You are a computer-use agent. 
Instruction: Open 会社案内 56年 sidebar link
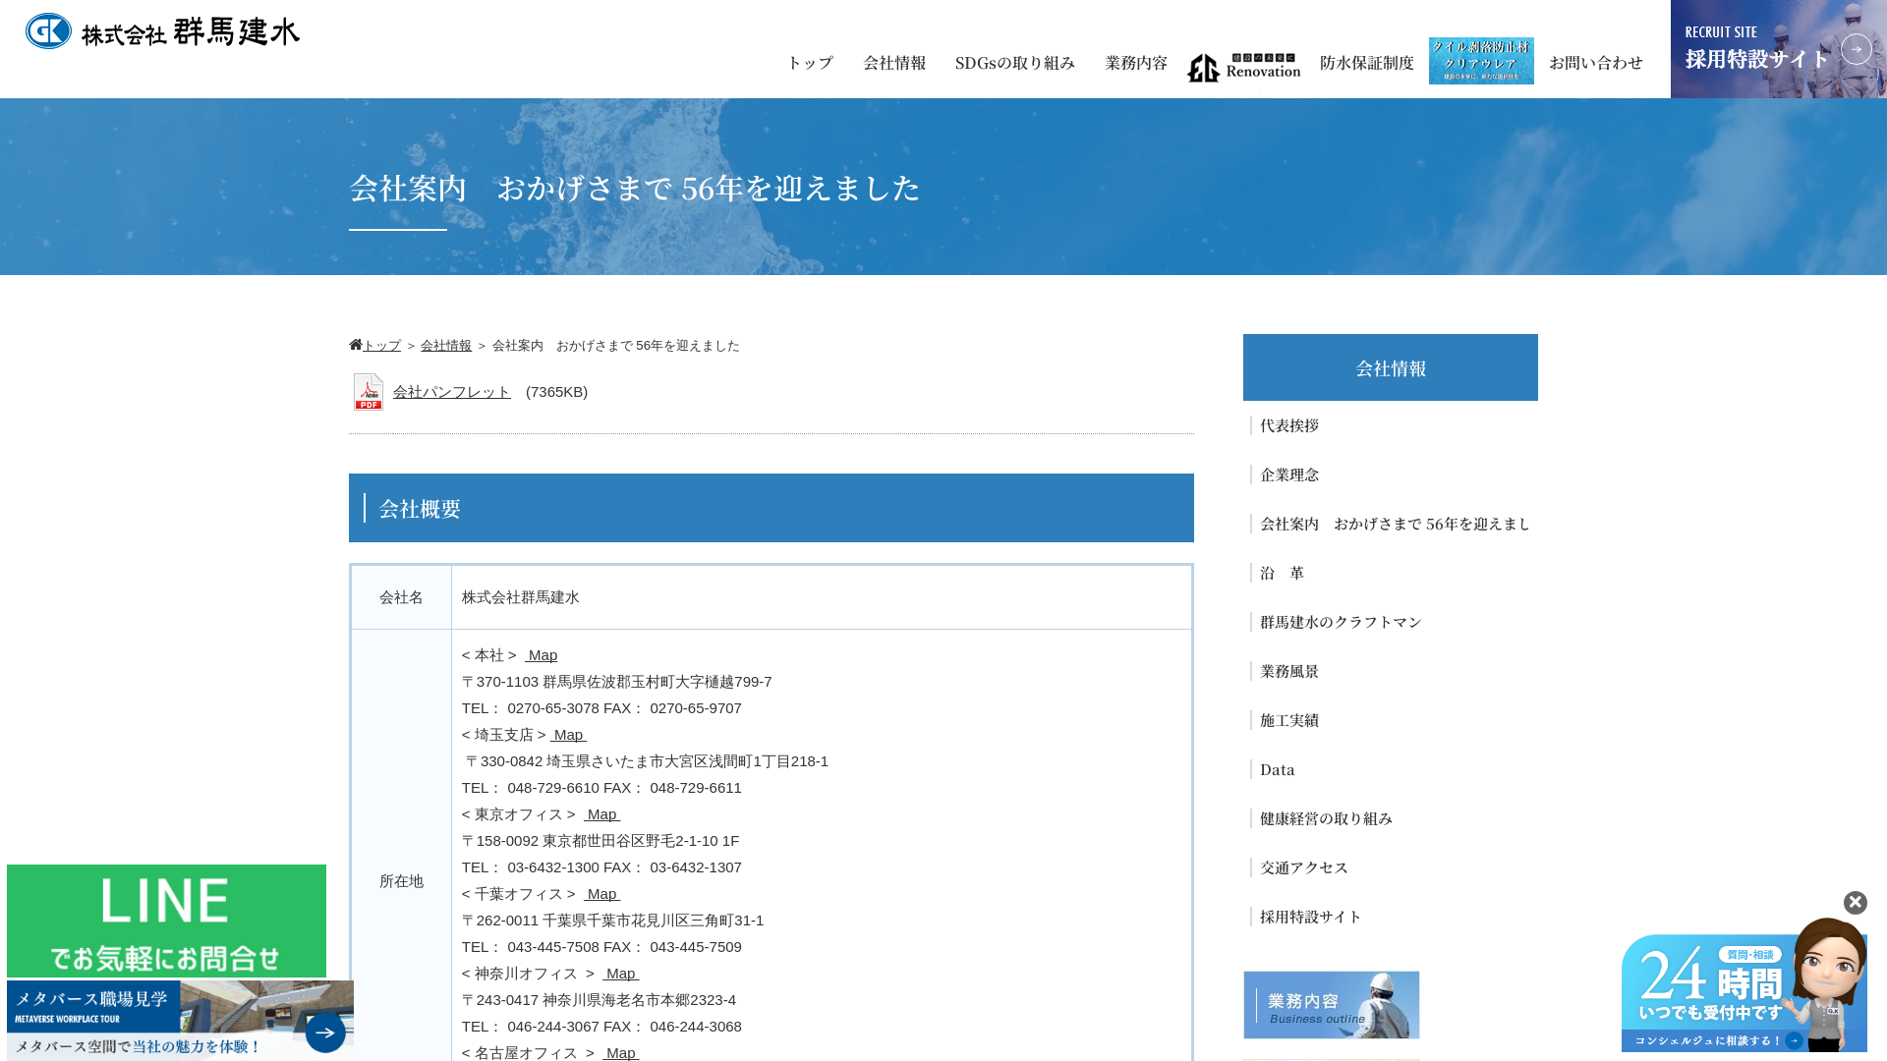tap(1396, 524)
